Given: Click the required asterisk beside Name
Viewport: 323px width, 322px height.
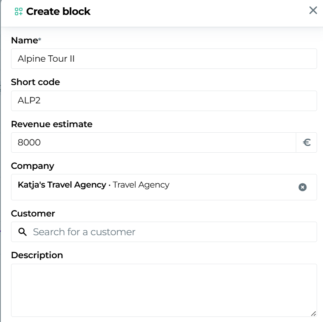Looking at the screenshot, I should point(40,40).
